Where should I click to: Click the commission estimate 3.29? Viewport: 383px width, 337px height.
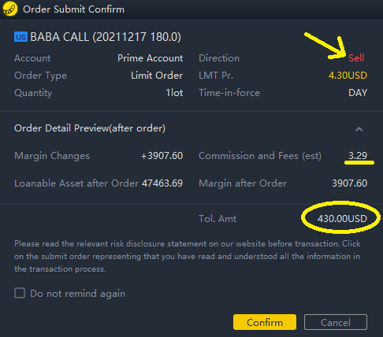click(x=358, y=156)
